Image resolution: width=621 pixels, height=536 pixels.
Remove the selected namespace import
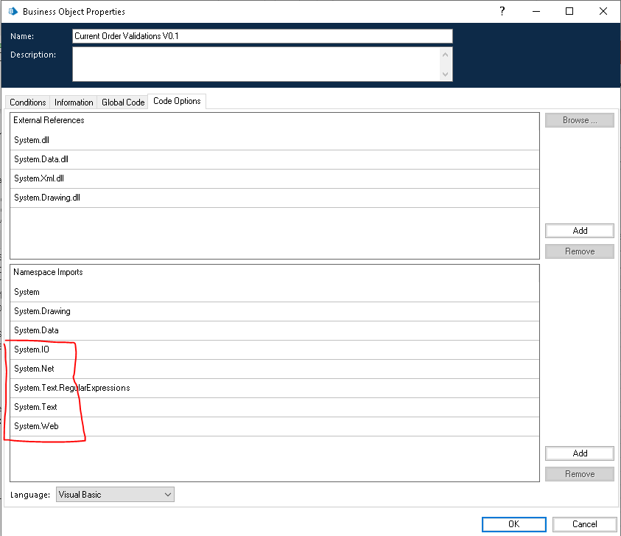580,474
